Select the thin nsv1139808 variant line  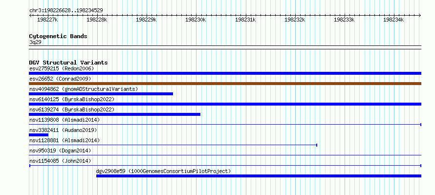(225, 125)
